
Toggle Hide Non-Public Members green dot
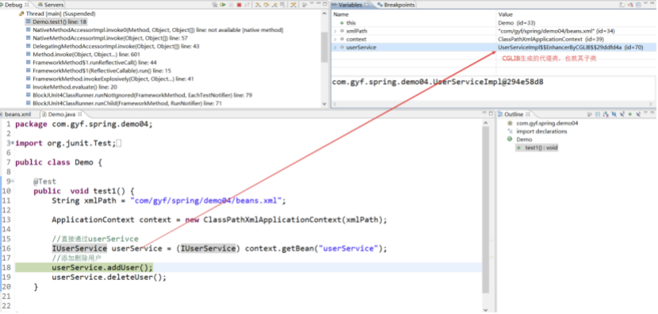tap(630, 114)
